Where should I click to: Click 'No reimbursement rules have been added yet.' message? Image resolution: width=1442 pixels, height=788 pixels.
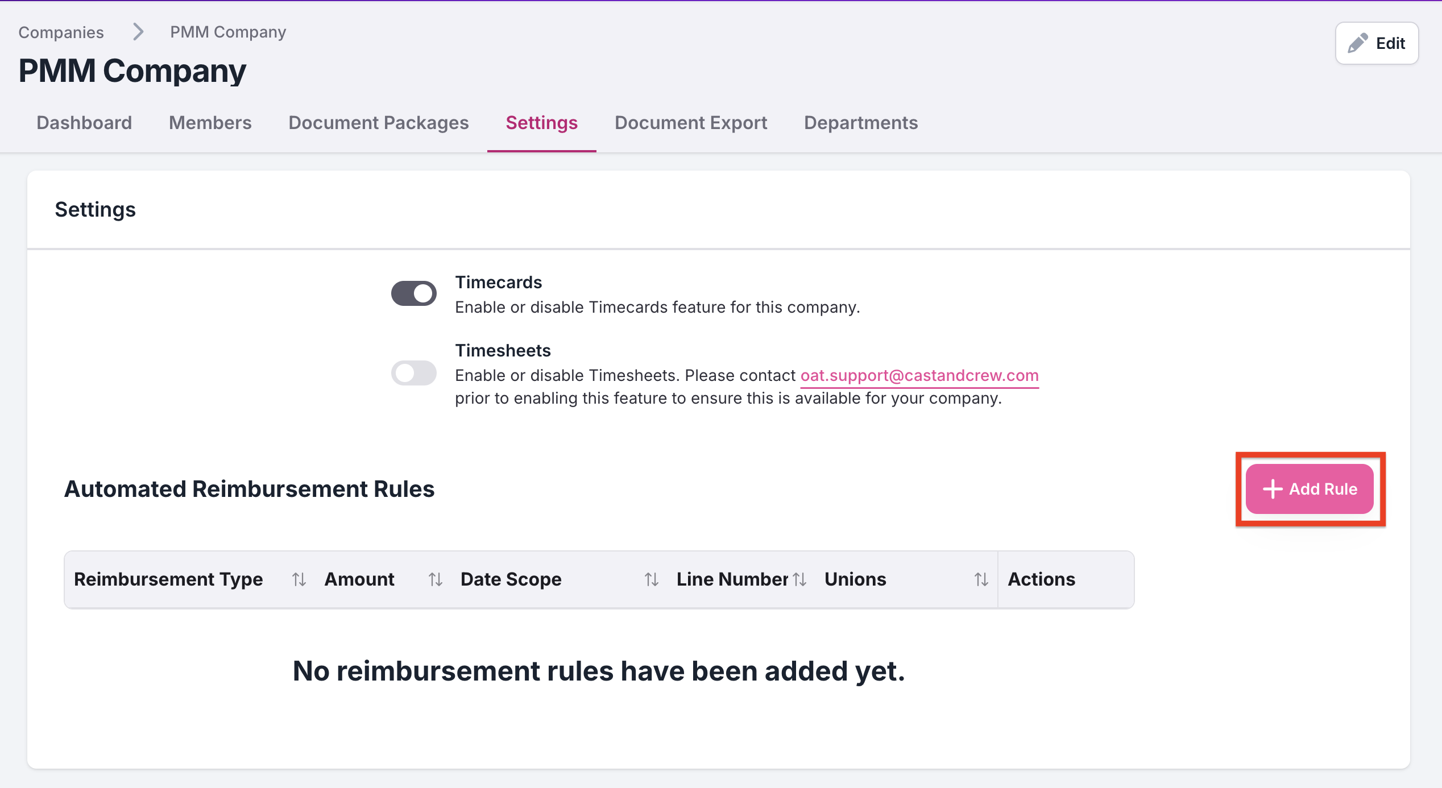tap(599, 671)
